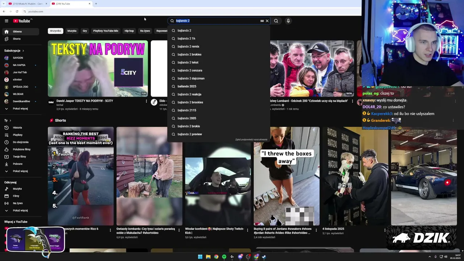Choose the bajlando 2 reakcja suggestion
464x261 pixels.
tap(219, 94)
